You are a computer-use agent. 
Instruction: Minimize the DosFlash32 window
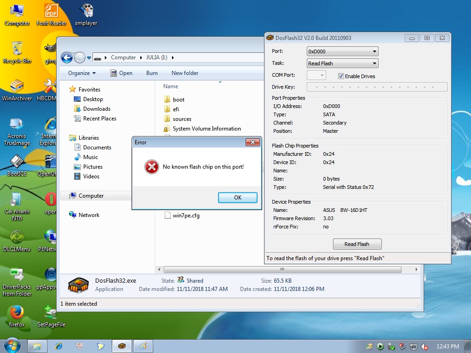[412, 38]
